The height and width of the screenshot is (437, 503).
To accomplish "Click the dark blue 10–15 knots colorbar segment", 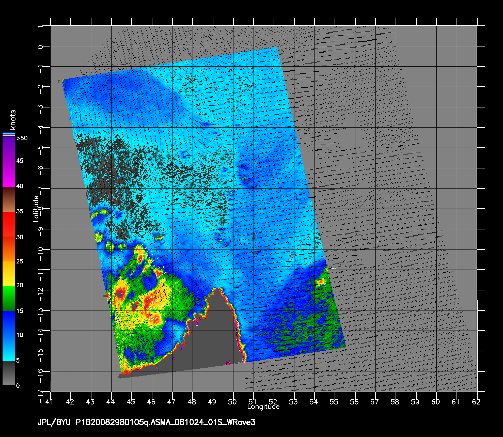I will [x=9, y=323].
